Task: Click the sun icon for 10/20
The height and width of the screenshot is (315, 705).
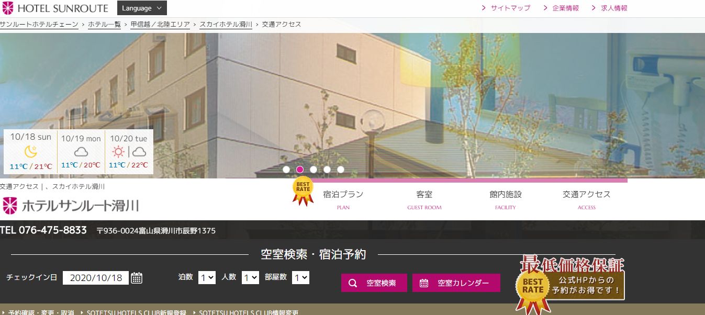Action: click(x=119, y=152)
